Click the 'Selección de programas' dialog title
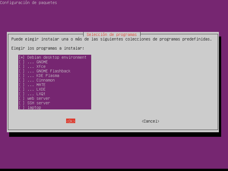Screen dimensions: 228x171 (x=111, y=34)
